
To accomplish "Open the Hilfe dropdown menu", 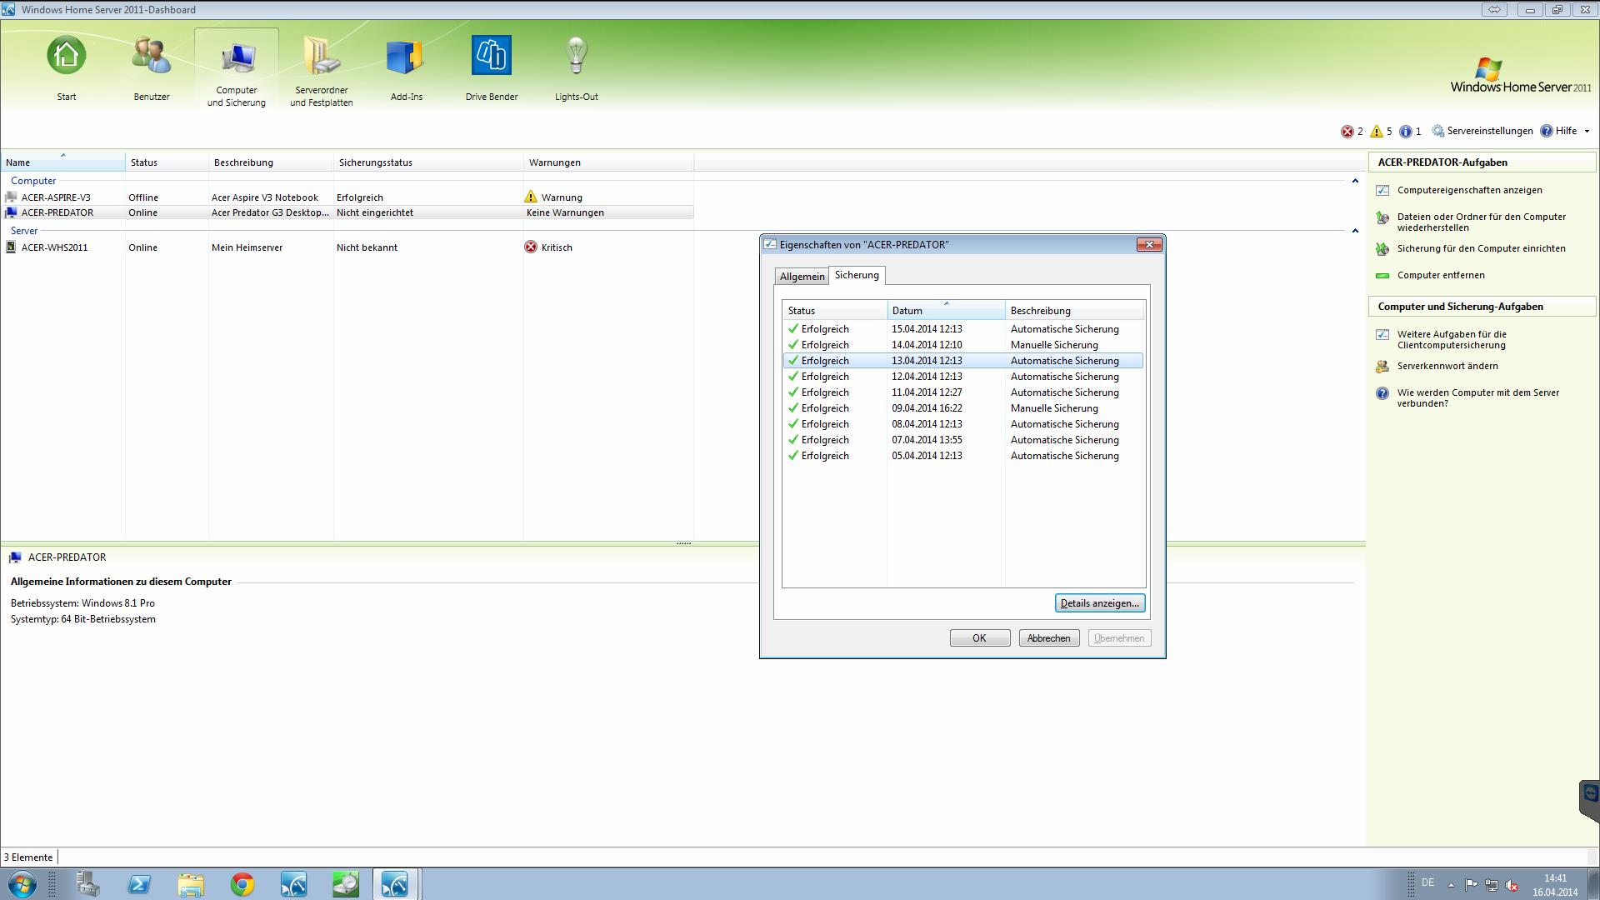I will [x=1565, y=131].
